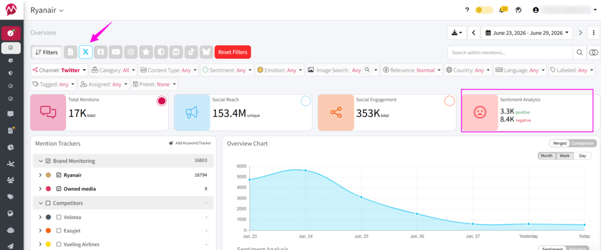Click the Mentionlytics logo
The image size is (601, 250).
(11, 10)
